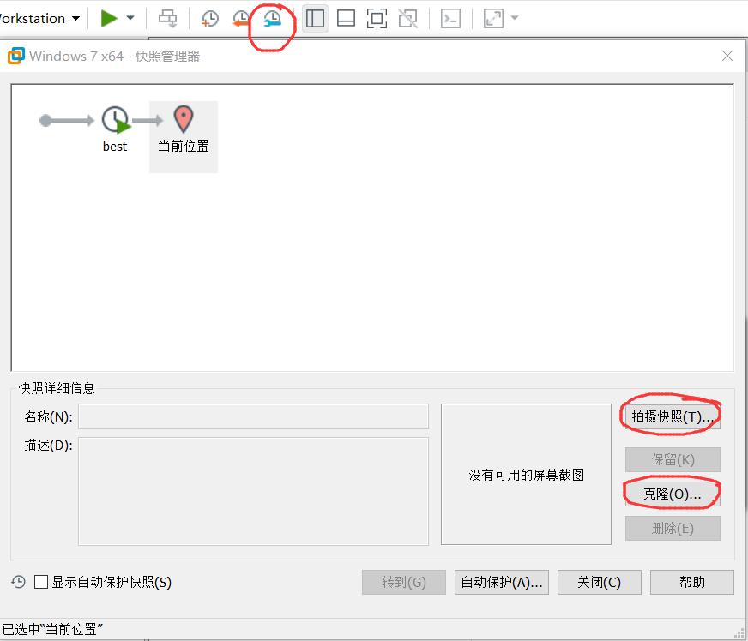This screenshot has height=641, width=748.
Task: Select the 当前位置 marker in snapshot tree
Action: point(184,137)
